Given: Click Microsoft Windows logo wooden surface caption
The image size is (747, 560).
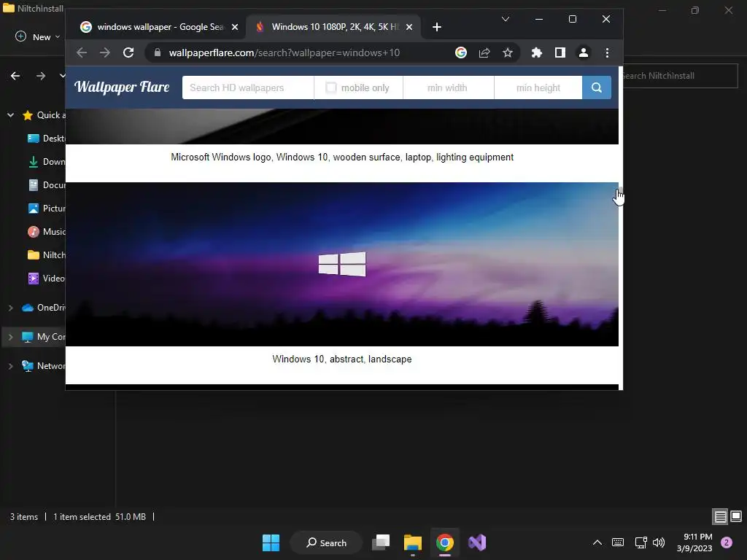Looking at the screenshot, I should [341, 157].
